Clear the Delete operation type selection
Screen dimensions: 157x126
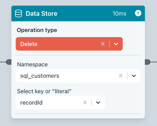(103, 44)
